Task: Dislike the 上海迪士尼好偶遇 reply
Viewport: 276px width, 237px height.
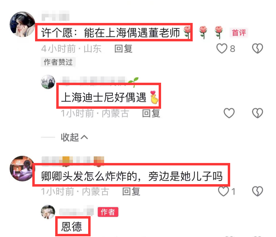Action: [257, 113]
